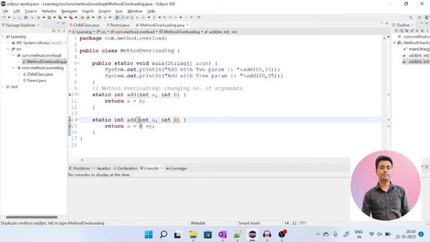Click the Save All toolbar icon
The image size is (430, 242).
tap(19, 17)
